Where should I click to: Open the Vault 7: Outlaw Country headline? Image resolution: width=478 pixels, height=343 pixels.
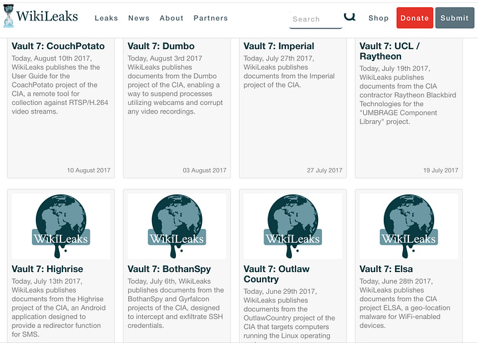[x=276, y=274]
